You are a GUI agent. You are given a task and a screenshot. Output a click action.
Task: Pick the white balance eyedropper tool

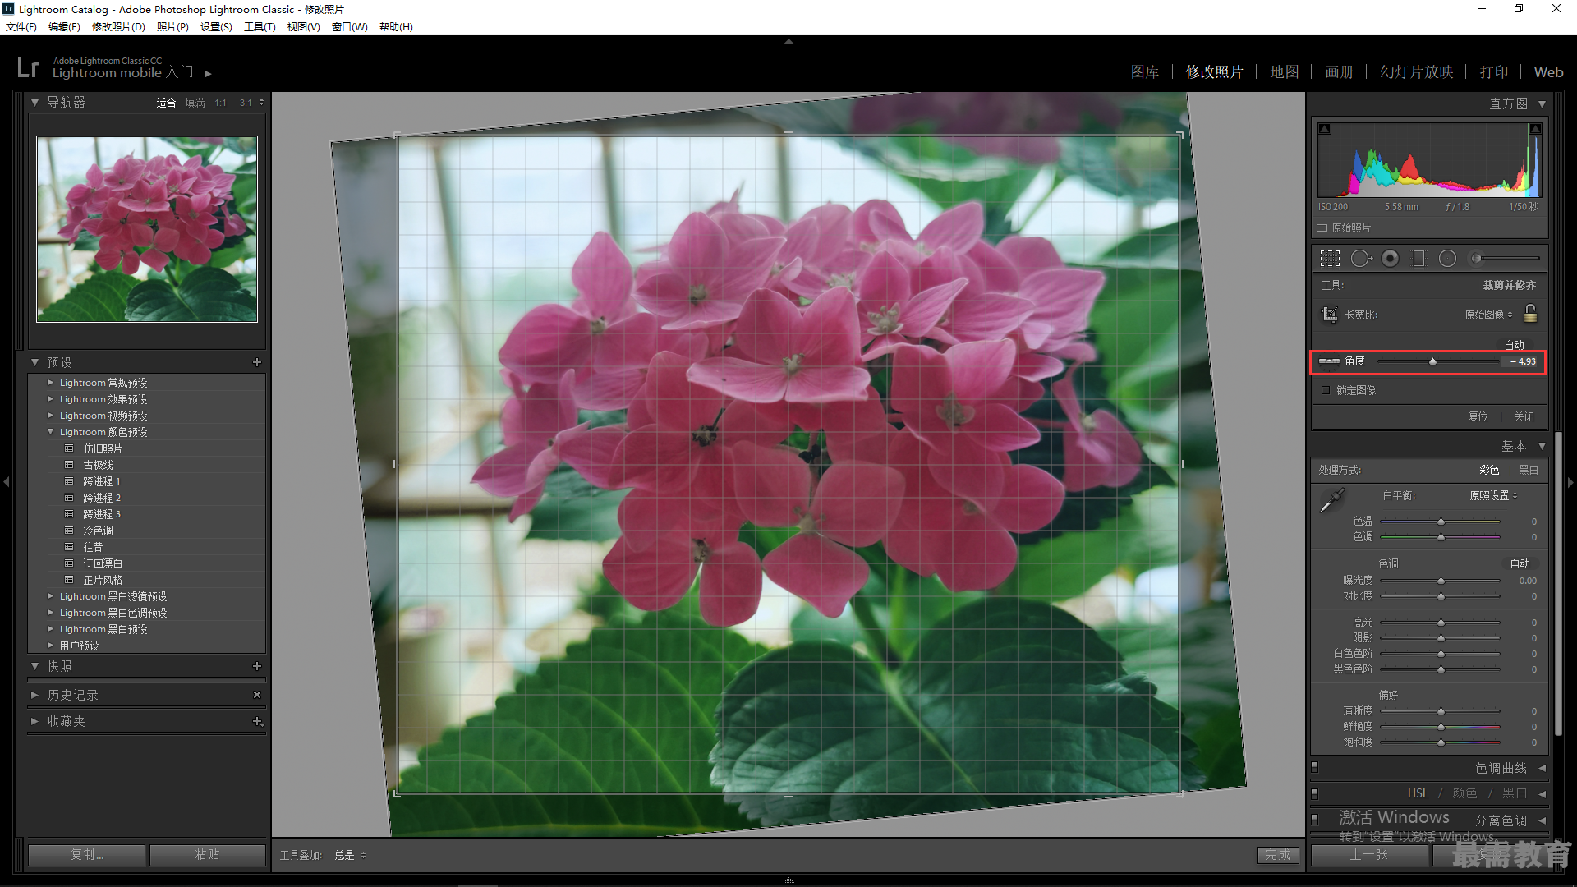(1331, 500)
